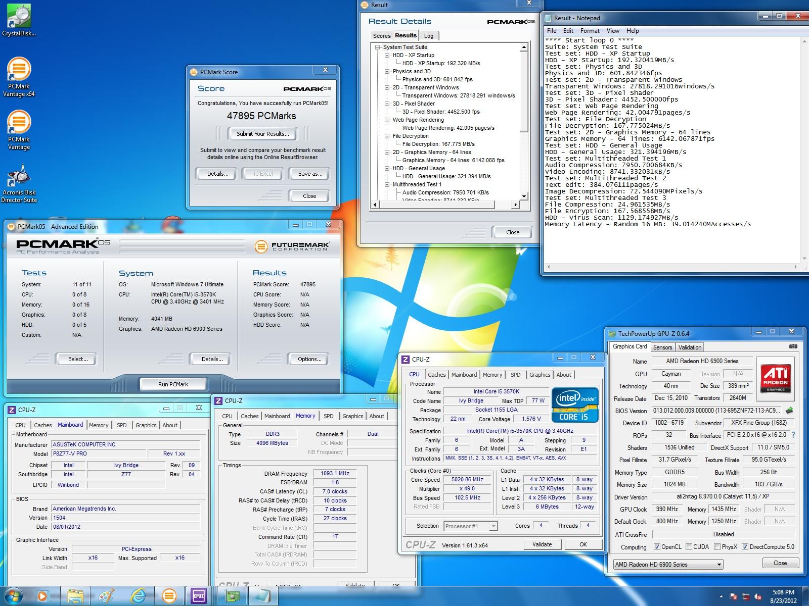Viewport: 809px width, 606px height.
Task: Switch to GPU-Z via taskbar icon
Action: [x=232, y=596]
